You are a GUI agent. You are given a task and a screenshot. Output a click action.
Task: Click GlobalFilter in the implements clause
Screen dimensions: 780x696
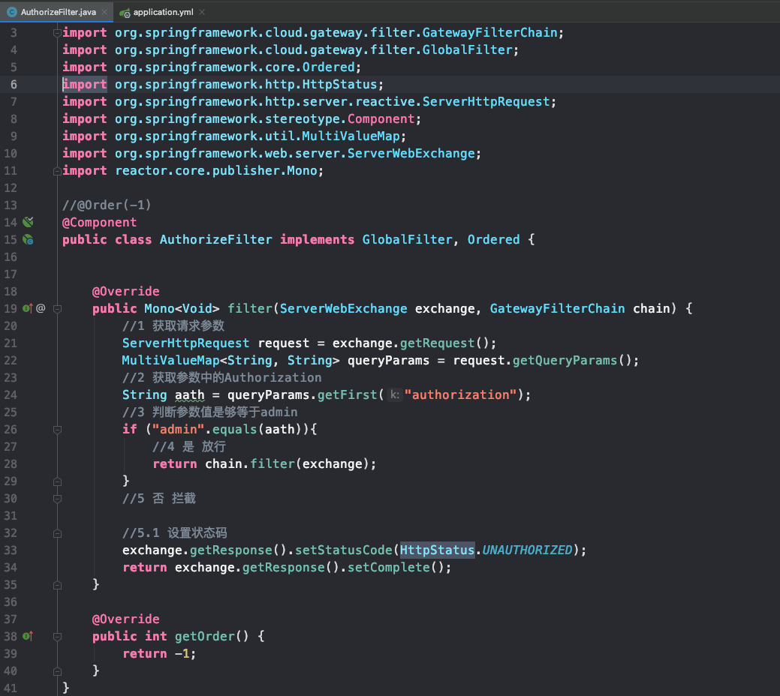(x=407, y=239)
